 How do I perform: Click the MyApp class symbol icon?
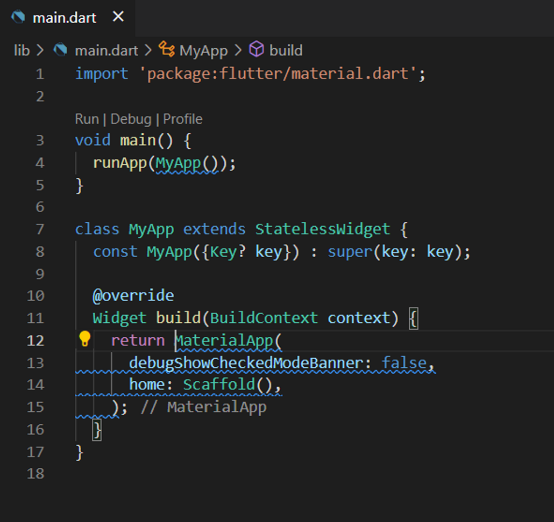(x=166, y=49)
